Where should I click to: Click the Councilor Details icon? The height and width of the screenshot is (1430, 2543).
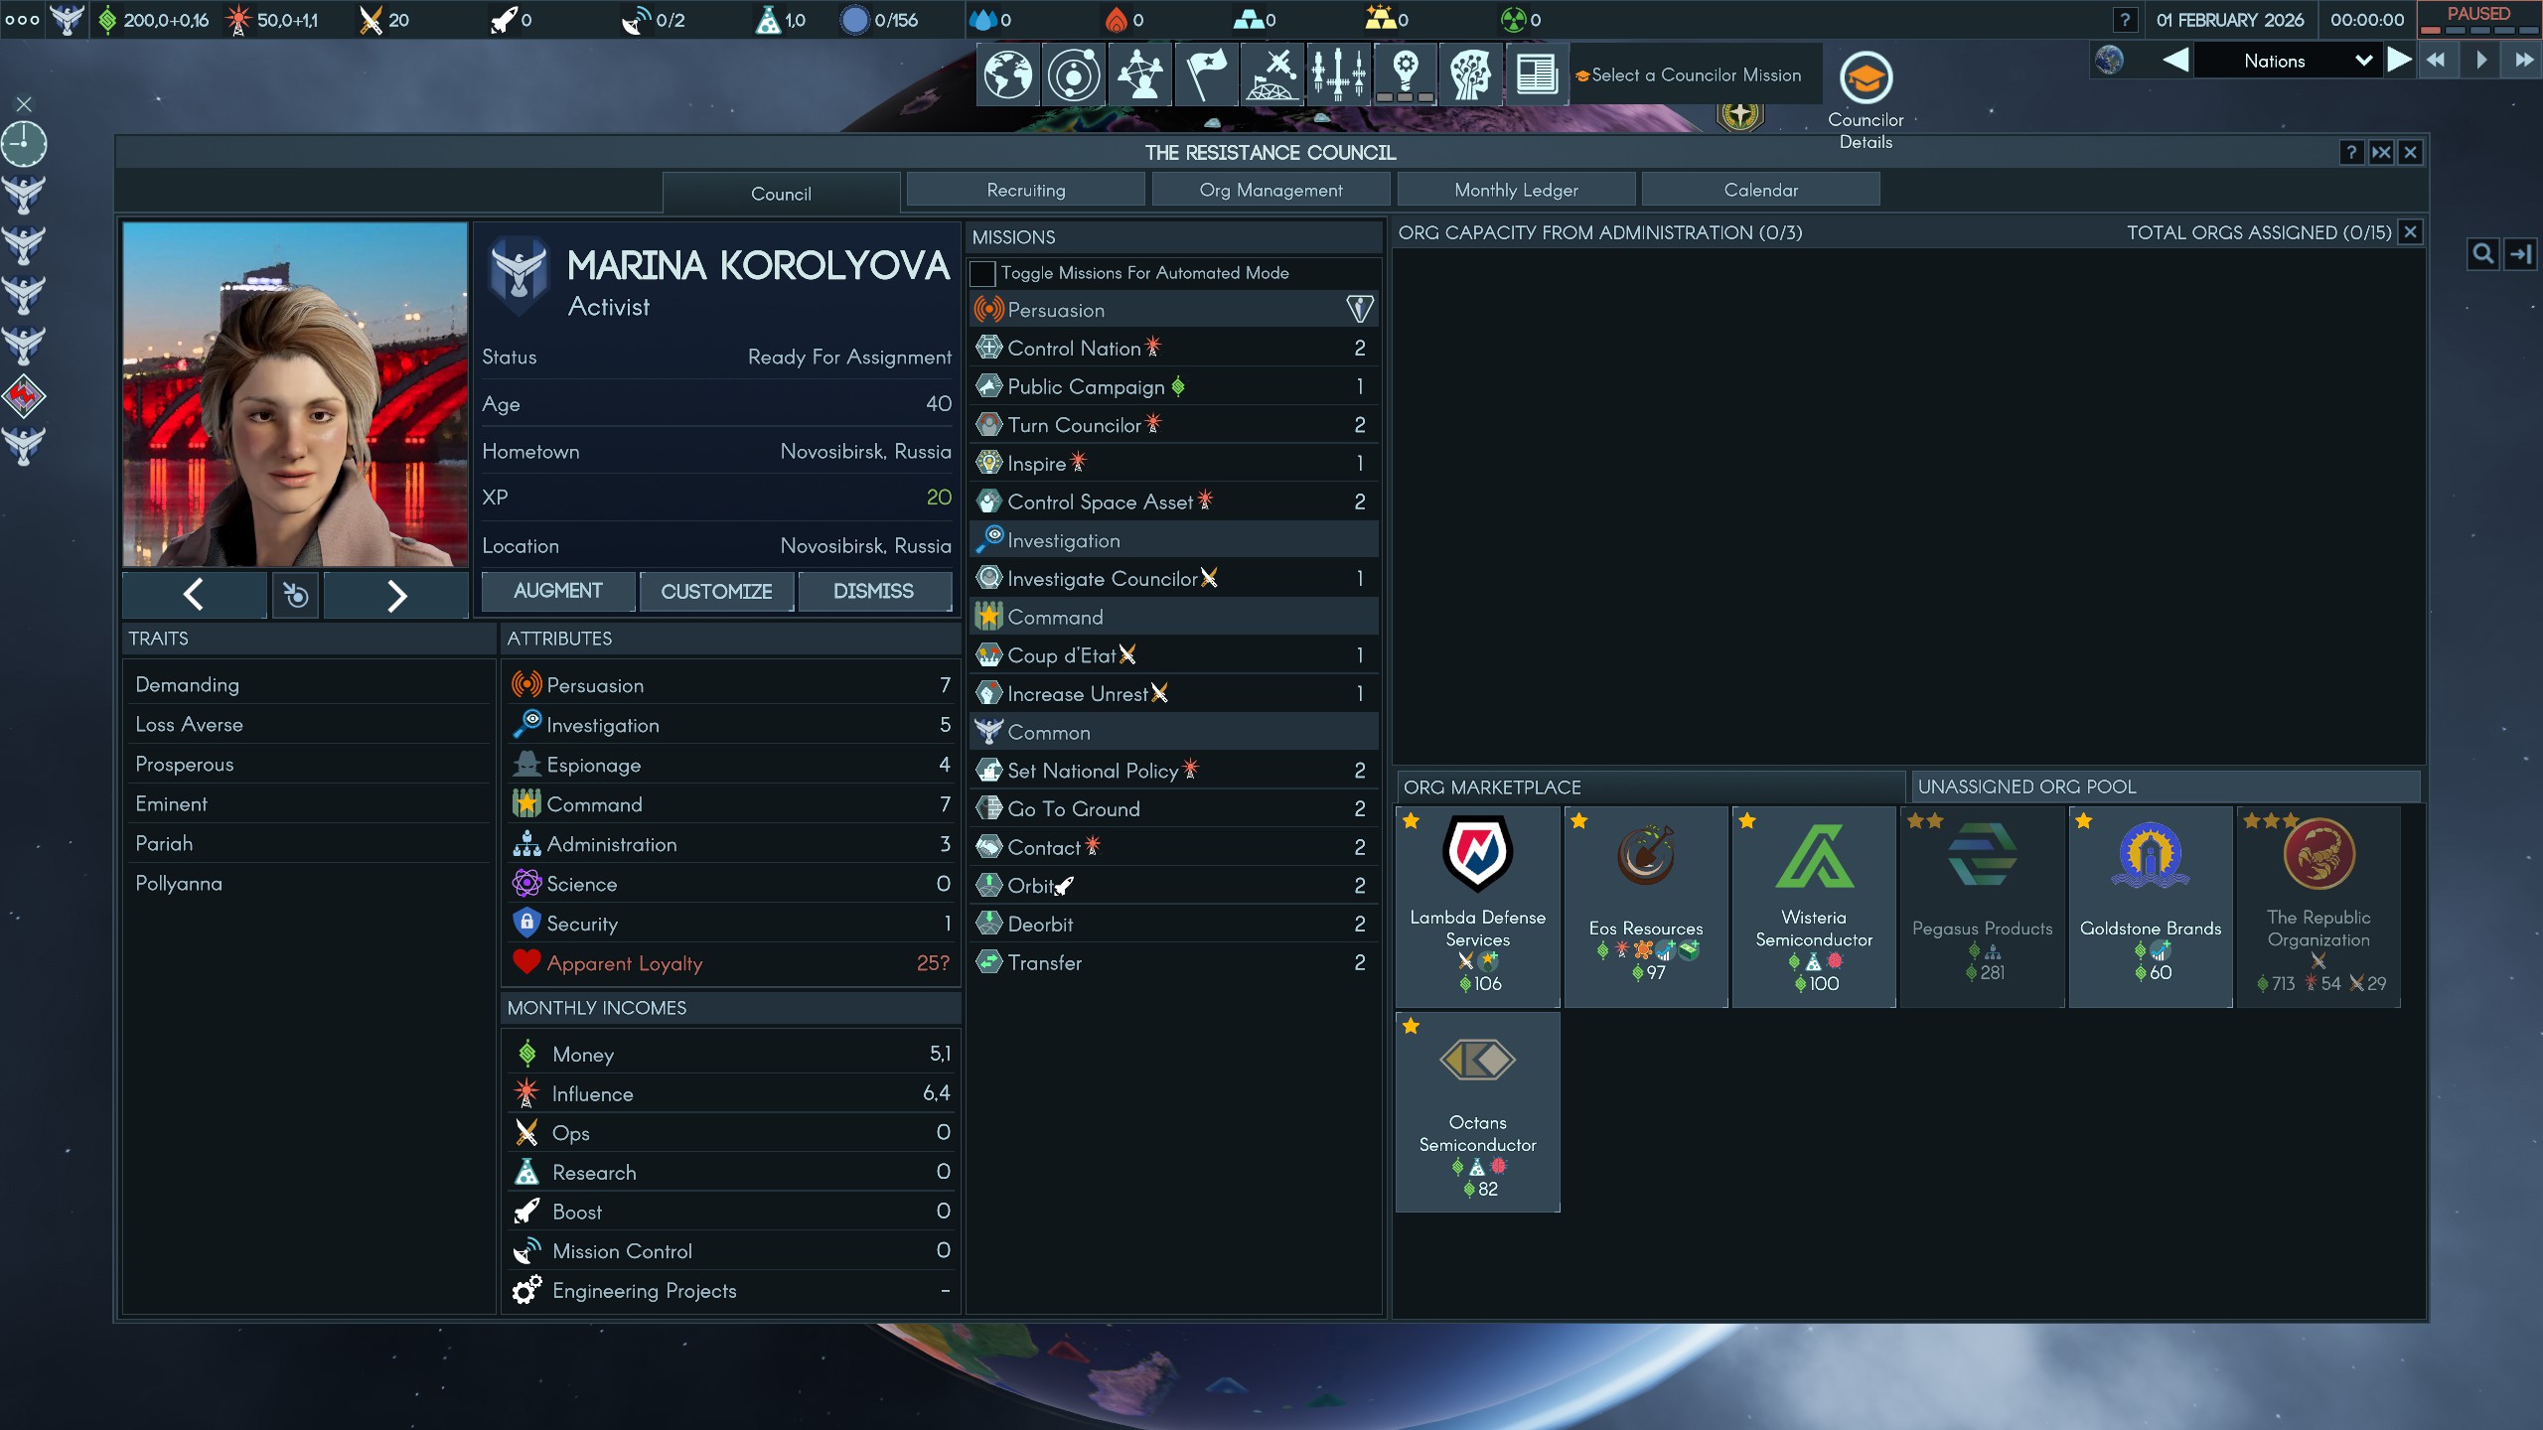[x=1866, y=78]
